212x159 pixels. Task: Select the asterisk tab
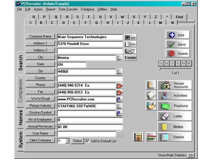[167, 17]
